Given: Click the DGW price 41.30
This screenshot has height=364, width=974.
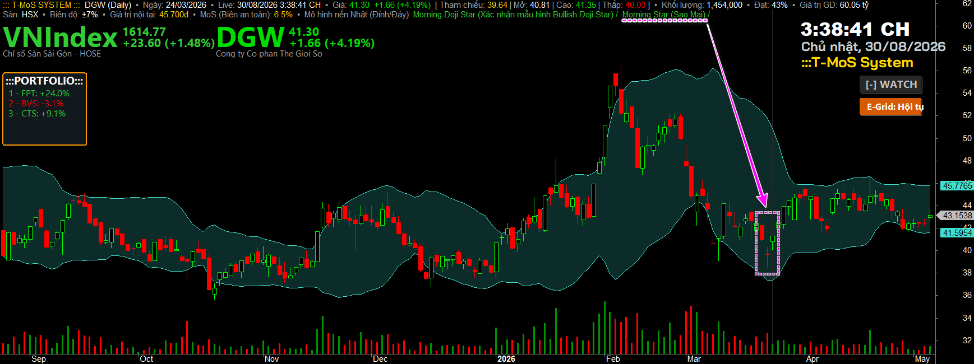Looking at the screenshot, I should point(304,32).
